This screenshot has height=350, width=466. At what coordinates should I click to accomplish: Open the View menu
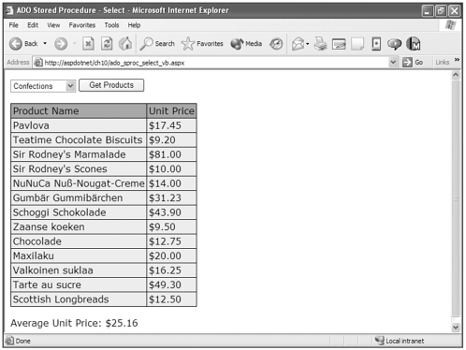point(53,25)
